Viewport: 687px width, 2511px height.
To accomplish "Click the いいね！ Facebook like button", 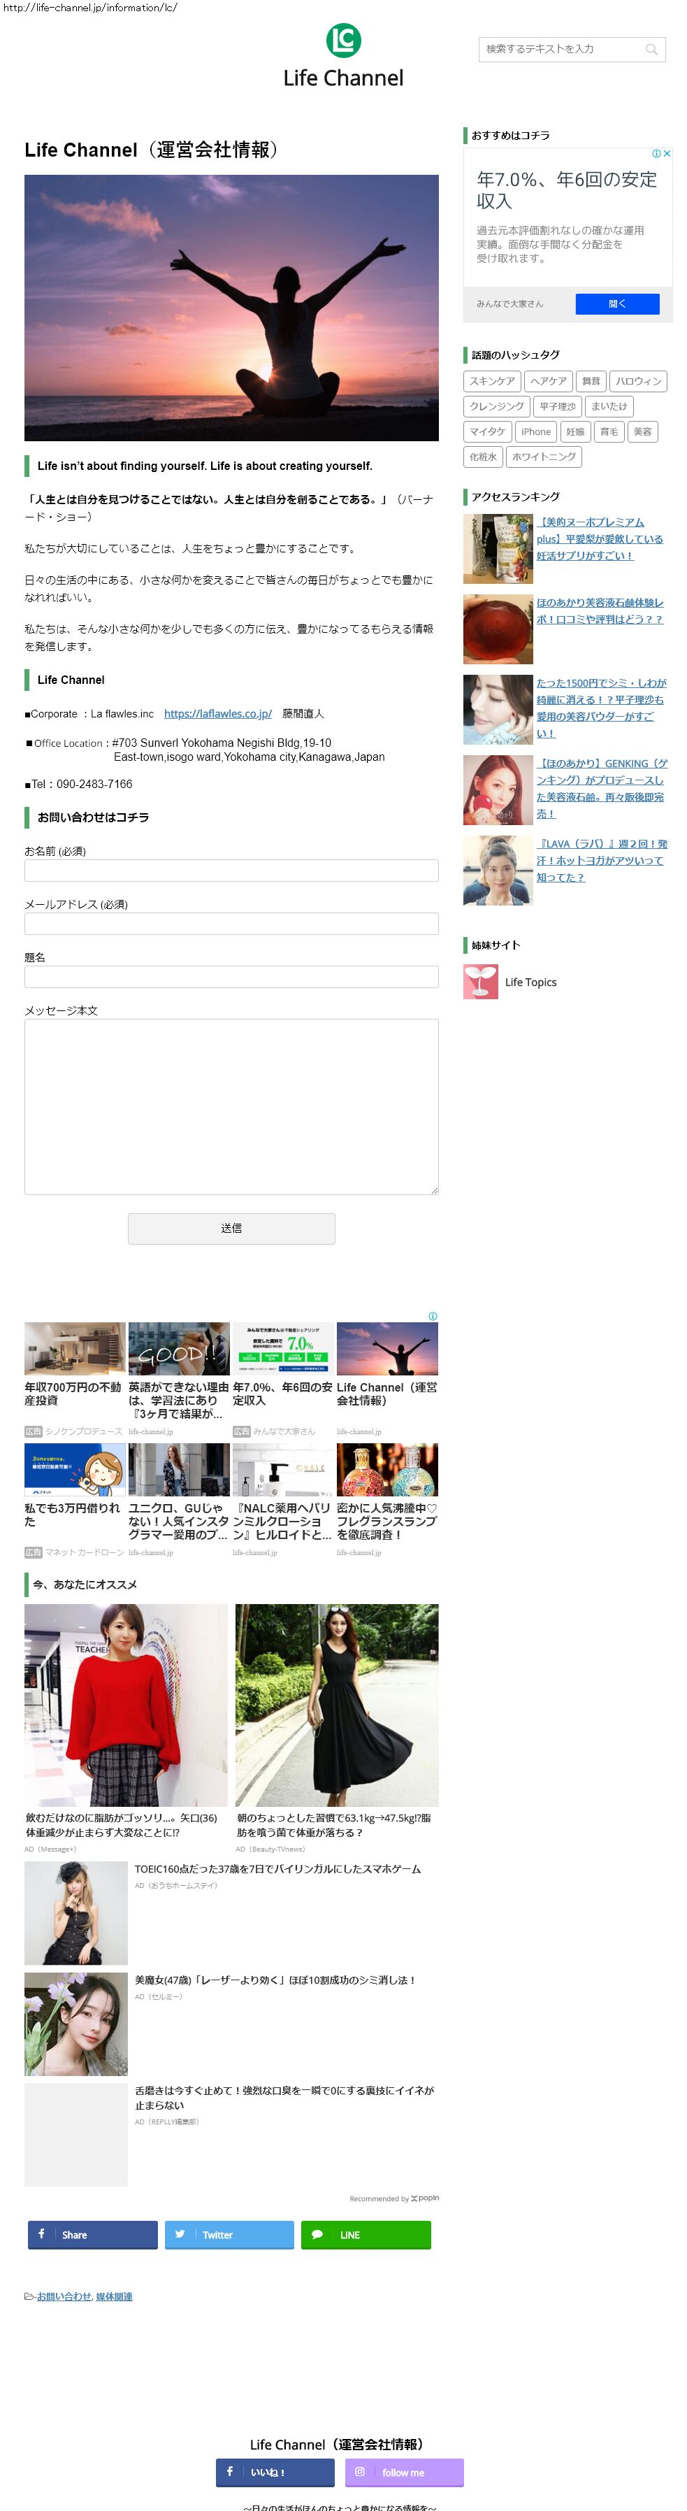I will tap(275, 2472).
